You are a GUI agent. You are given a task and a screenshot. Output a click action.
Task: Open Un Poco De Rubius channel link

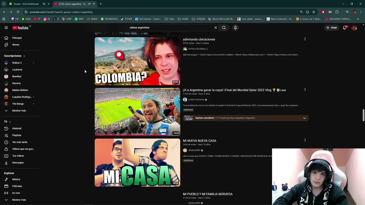click(x=198, y=49)
